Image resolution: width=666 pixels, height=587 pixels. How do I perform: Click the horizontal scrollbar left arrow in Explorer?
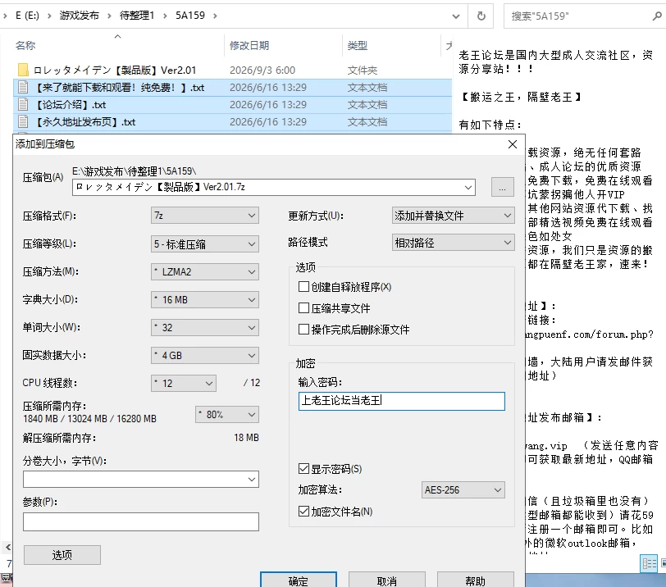tap(8, 548)
